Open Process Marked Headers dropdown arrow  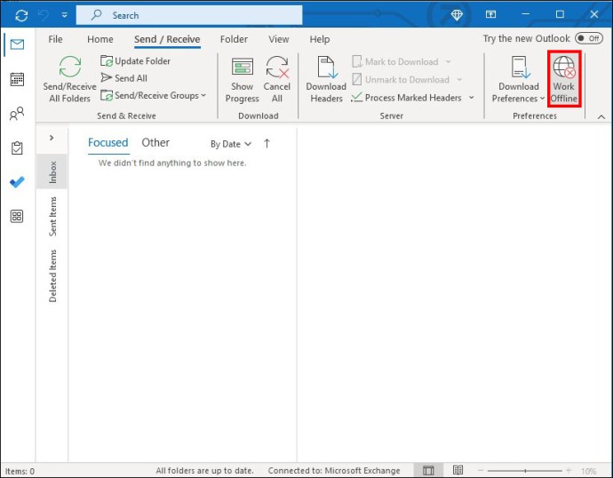472,98
